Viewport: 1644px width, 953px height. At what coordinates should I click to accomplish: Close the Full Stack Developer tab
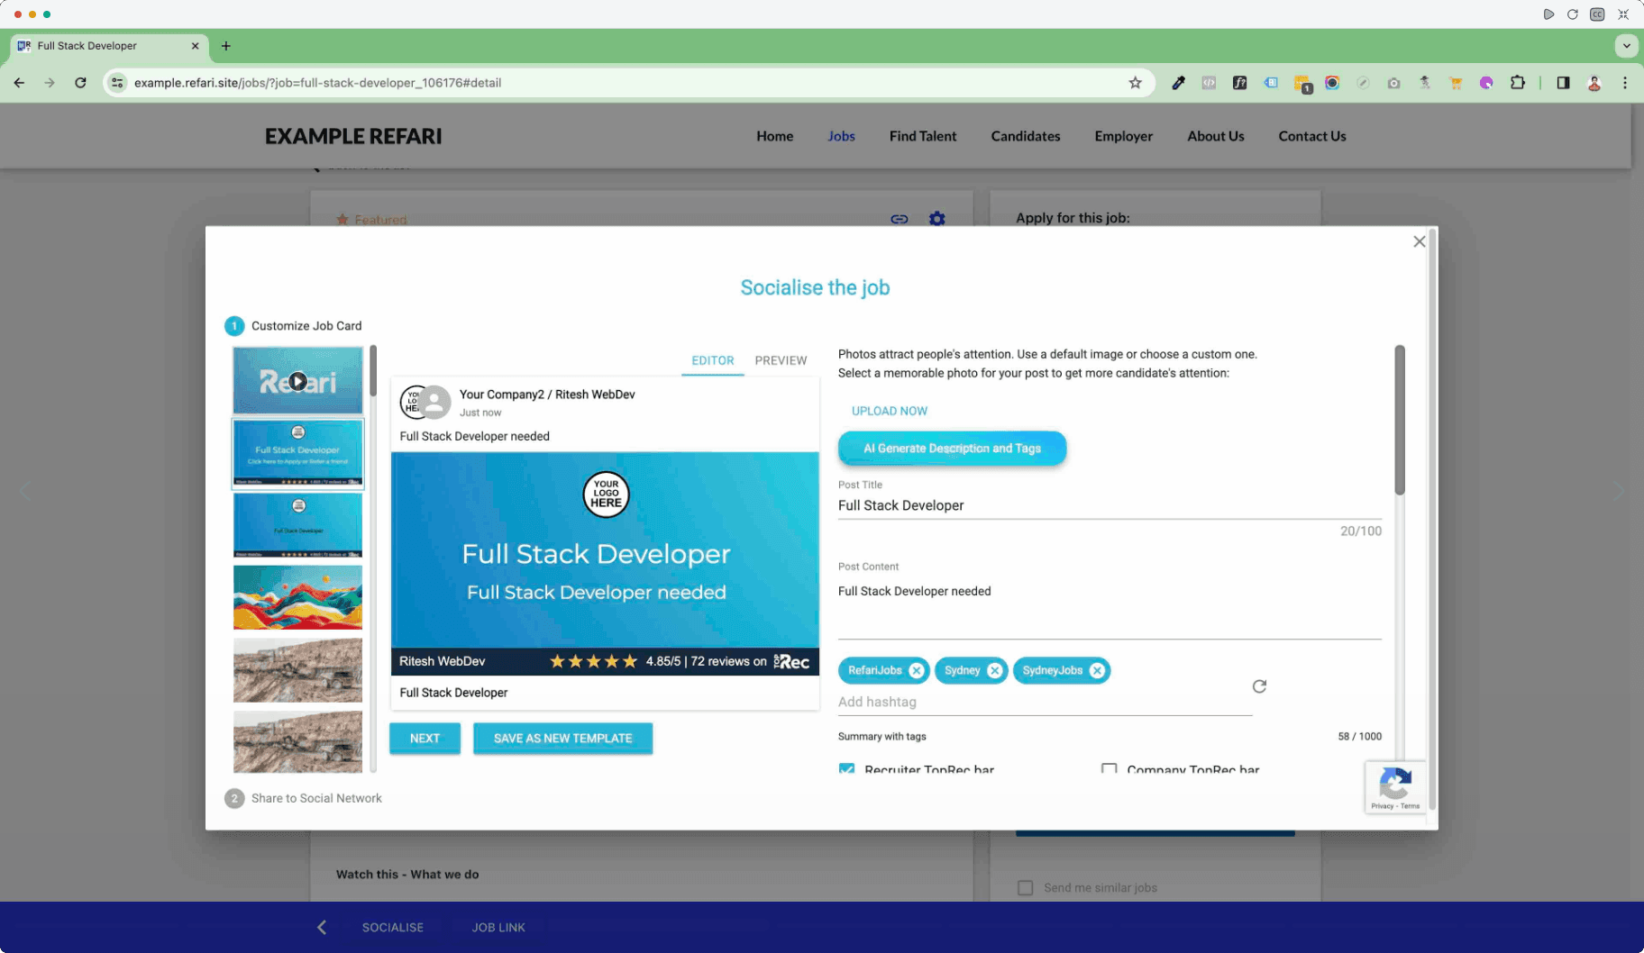tap(195, 46)
